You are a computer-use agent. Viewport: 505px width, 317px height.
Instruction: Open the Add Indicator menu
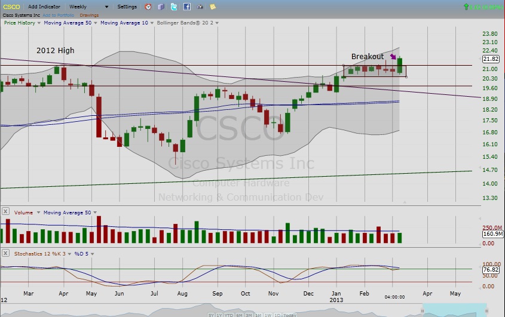[x=44, y=7]
